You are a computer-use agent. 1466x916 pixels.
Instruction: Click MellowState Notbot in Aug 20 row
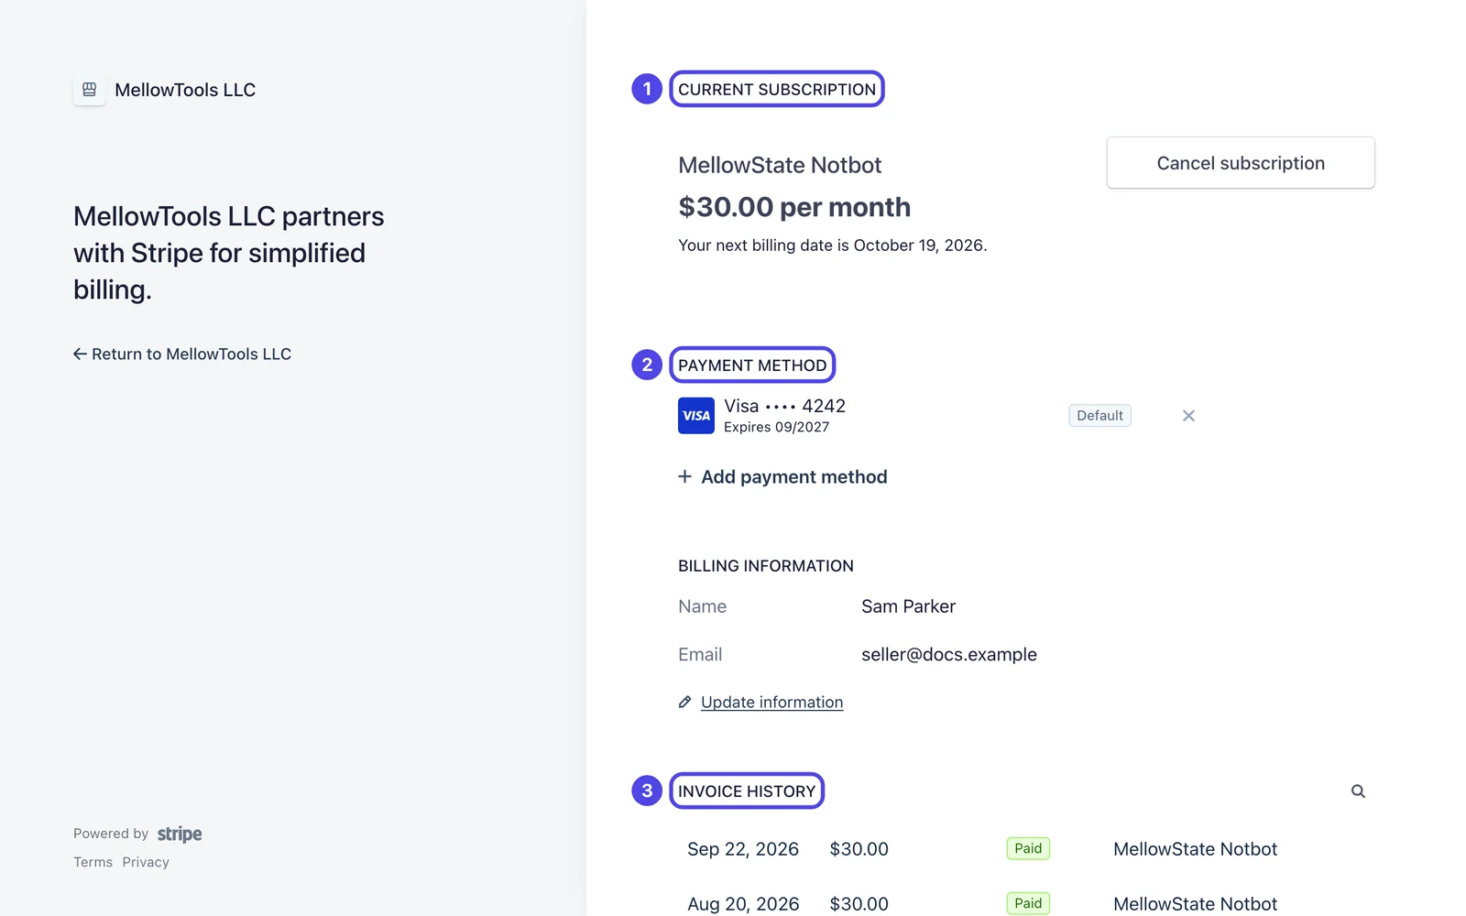click(x=1195, y=904)
